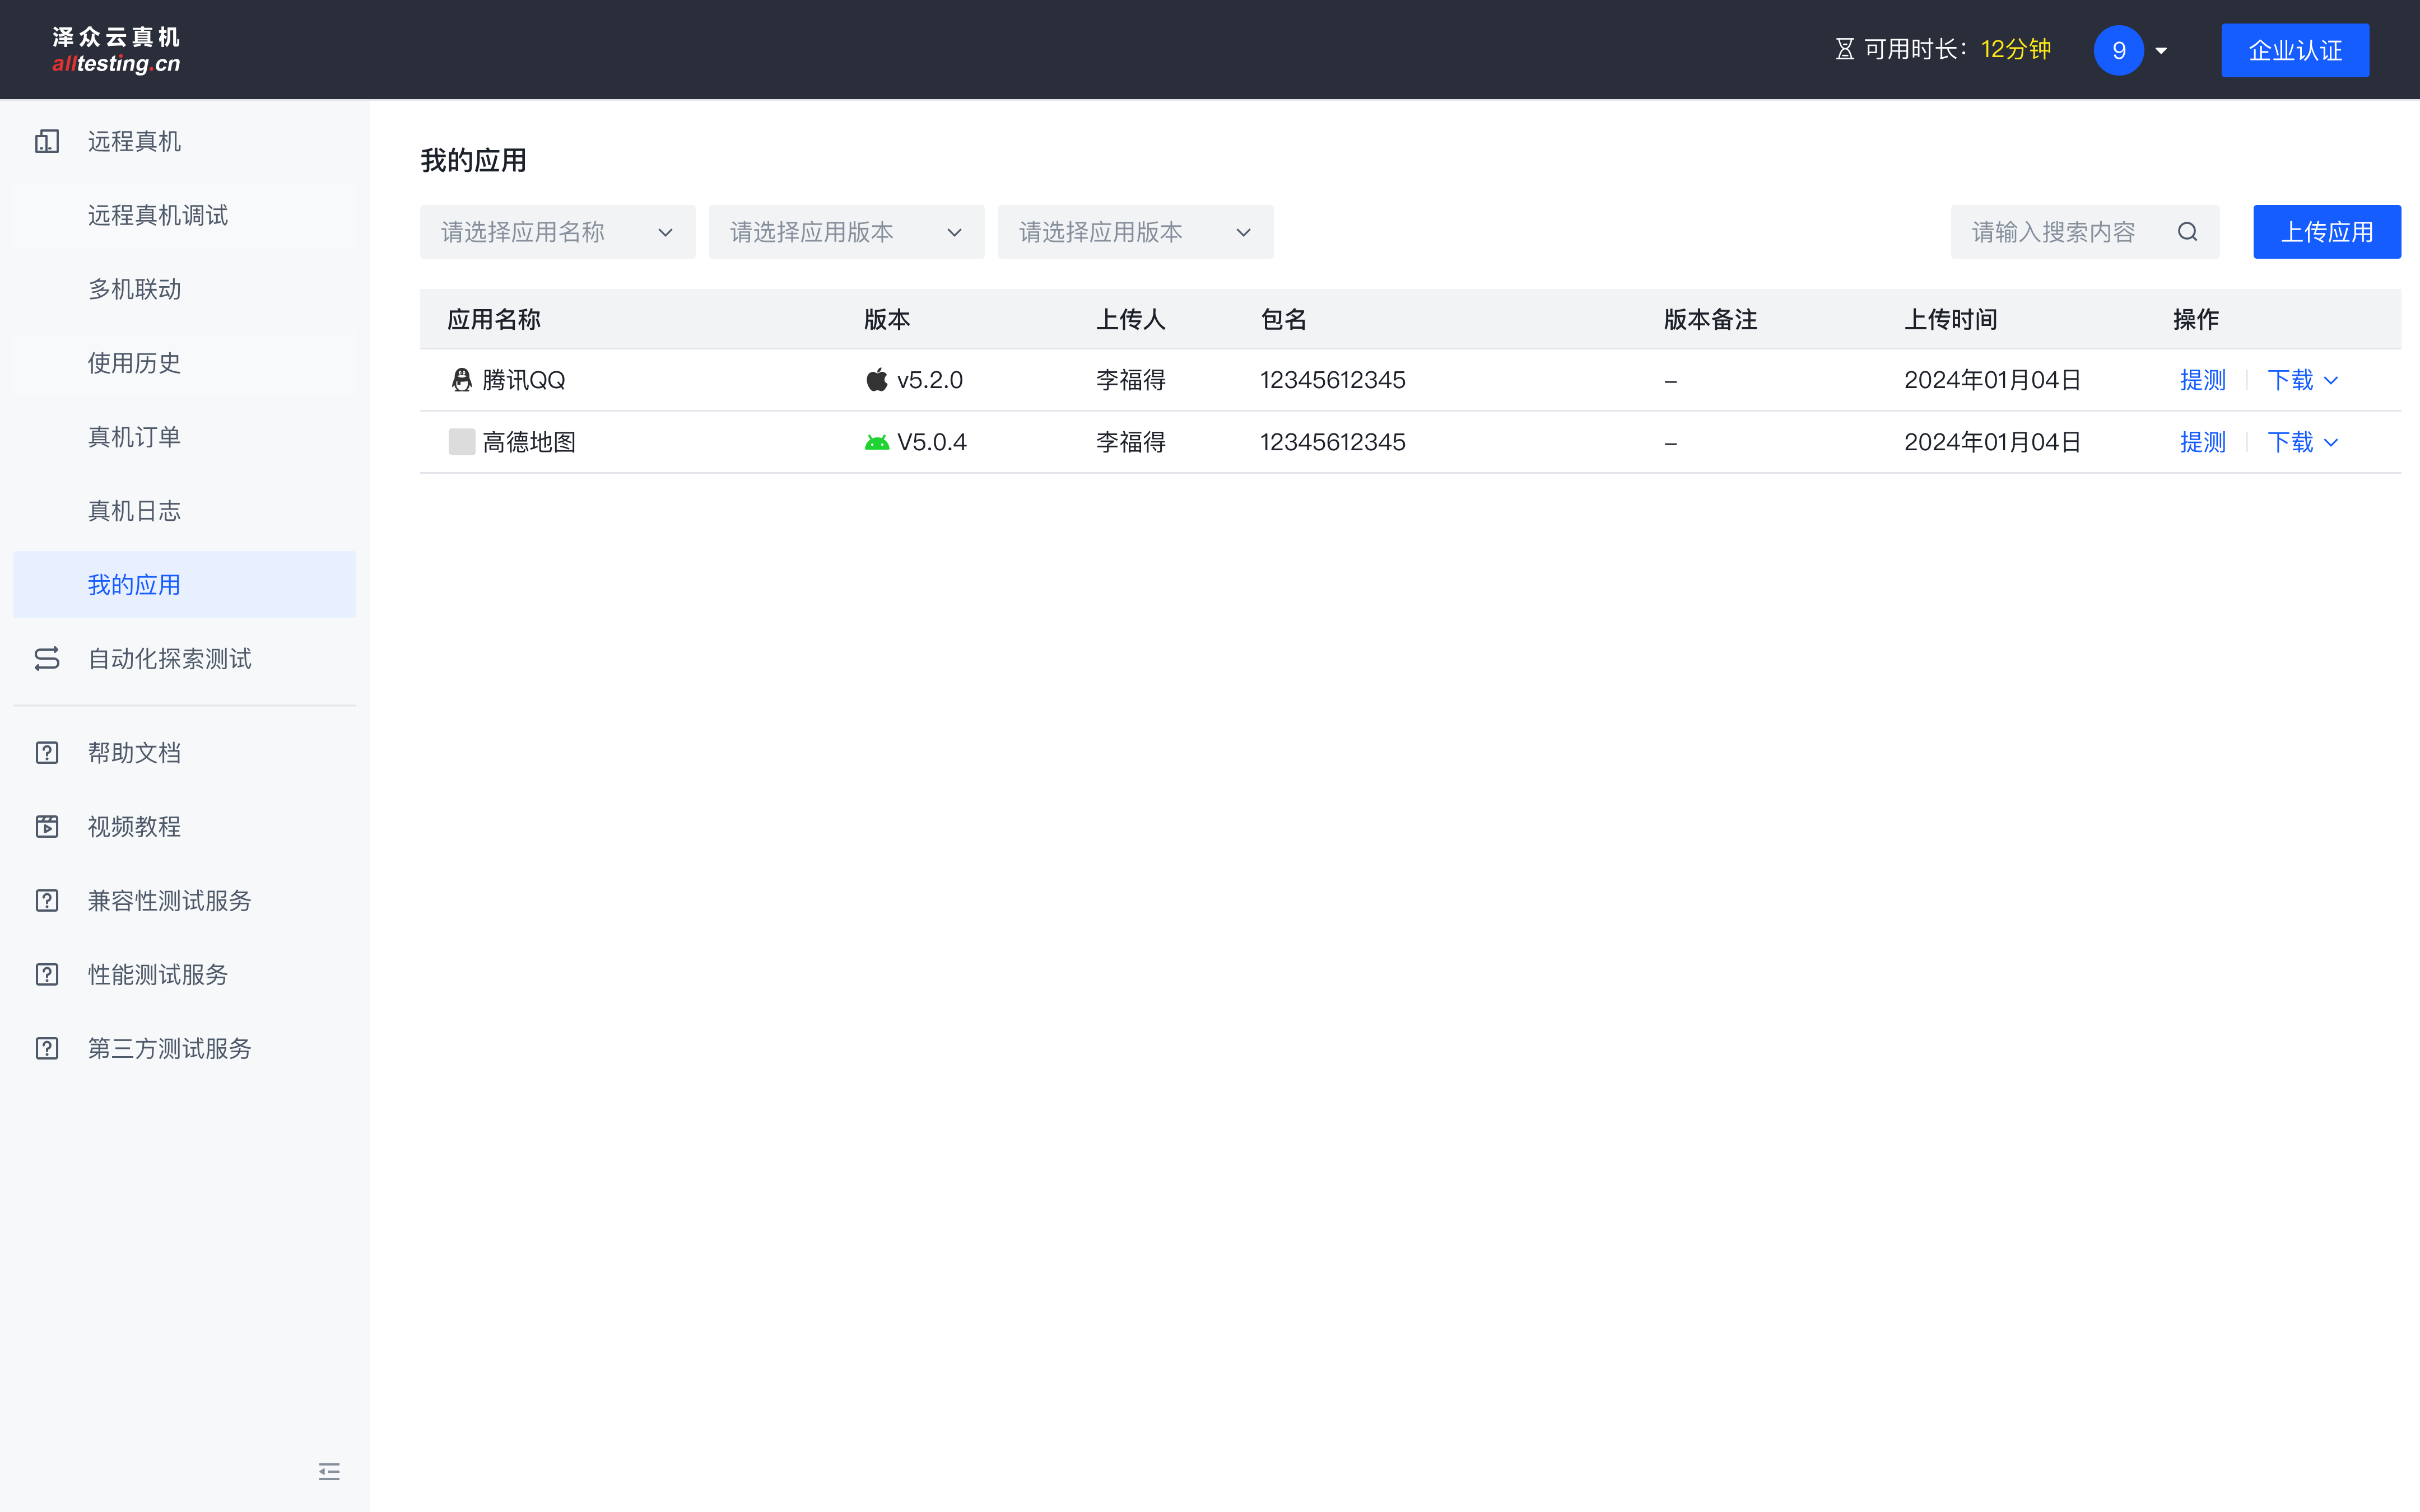Click the 视频教程 video icon
The width and height of the screenshot is (2420, 1512).
point(47,826)
